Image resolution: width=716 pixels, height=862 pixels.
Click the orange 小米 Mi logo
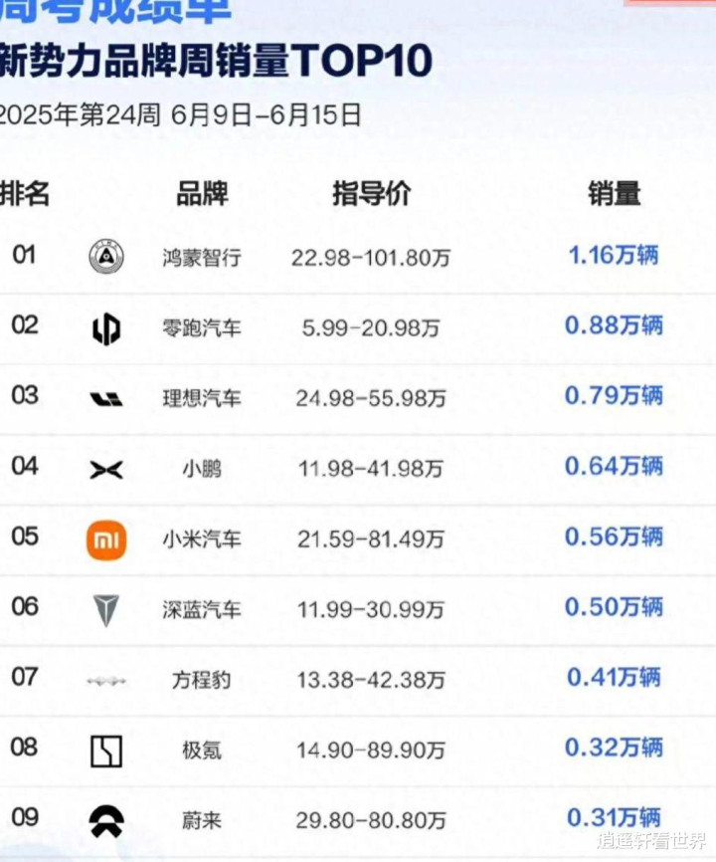point(106,540)
